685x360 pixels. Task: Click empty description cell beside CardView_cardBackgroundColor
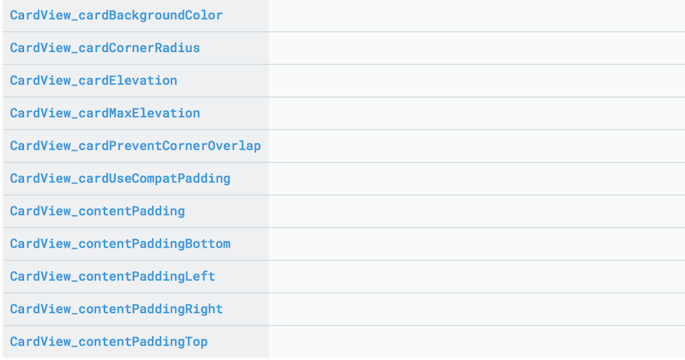(477, 15)
